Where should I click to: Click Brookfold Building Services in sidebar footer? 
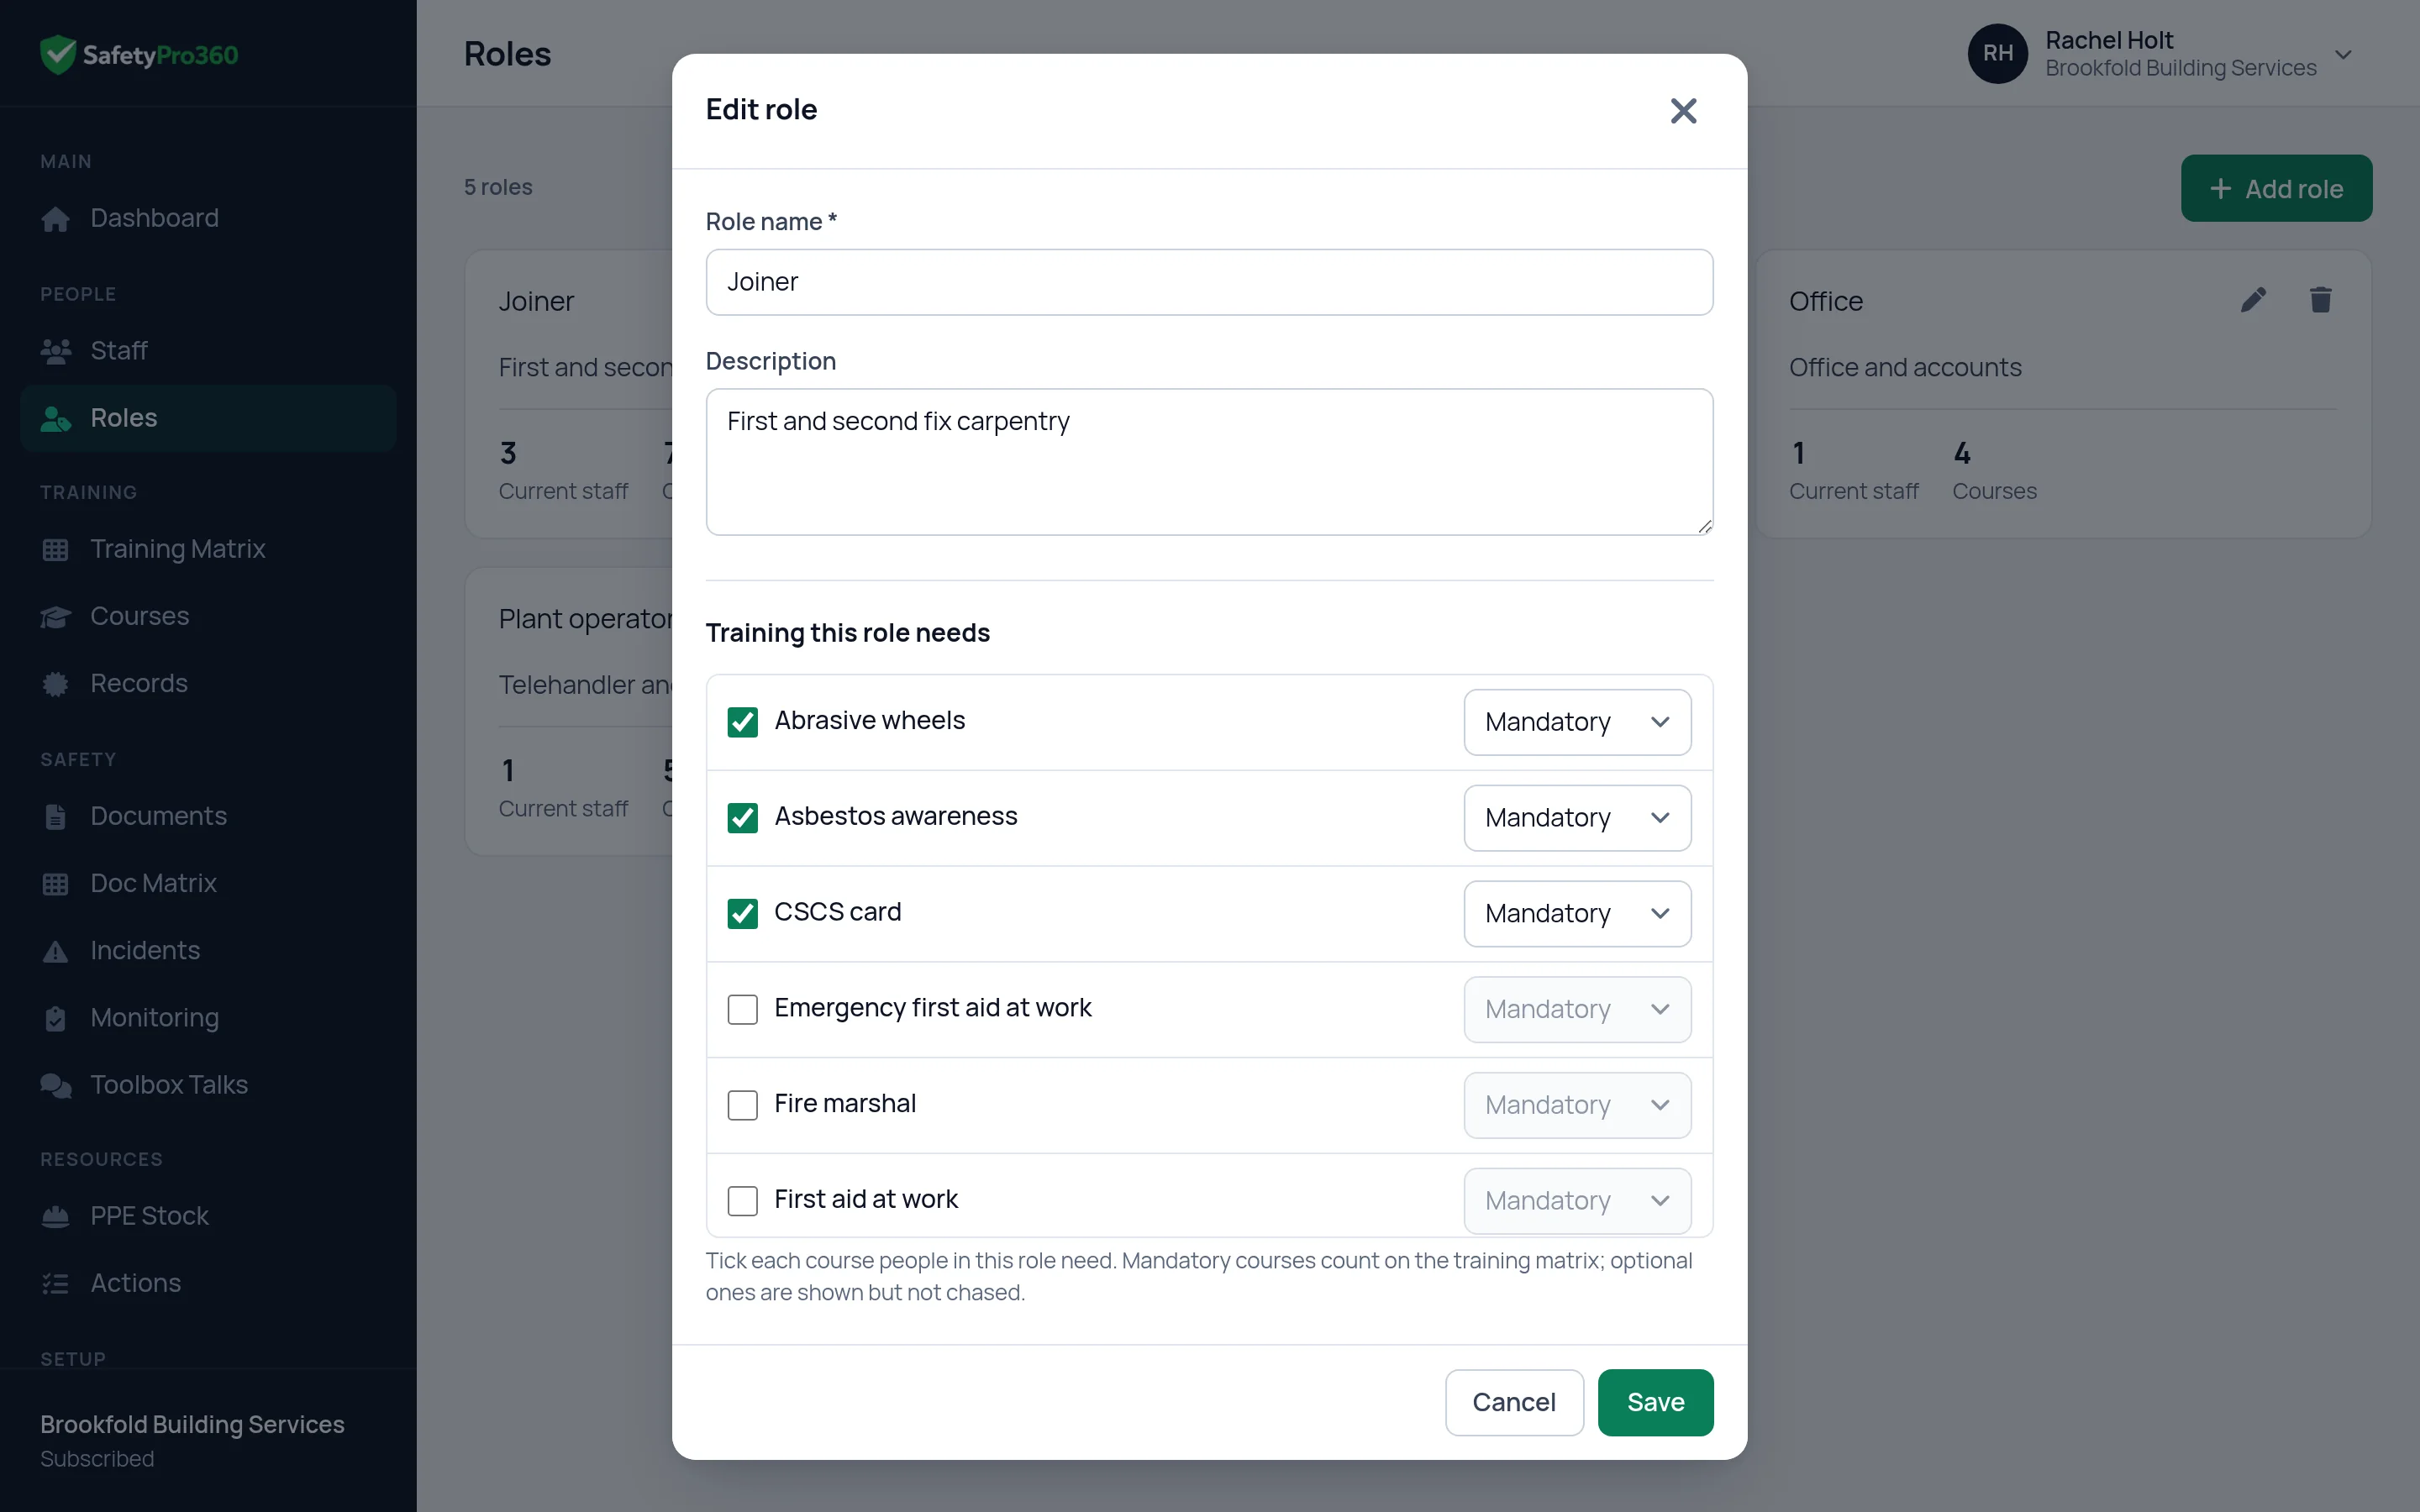(x=192, y=1424)
